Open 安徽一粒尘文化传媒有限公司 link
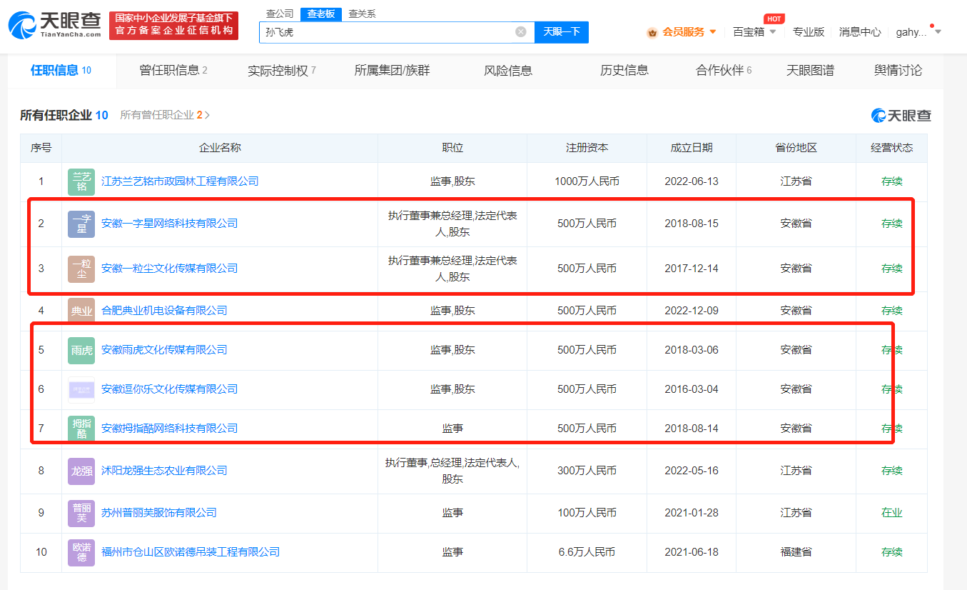Viewport: 967px width, 590px height. click(169, 269)
